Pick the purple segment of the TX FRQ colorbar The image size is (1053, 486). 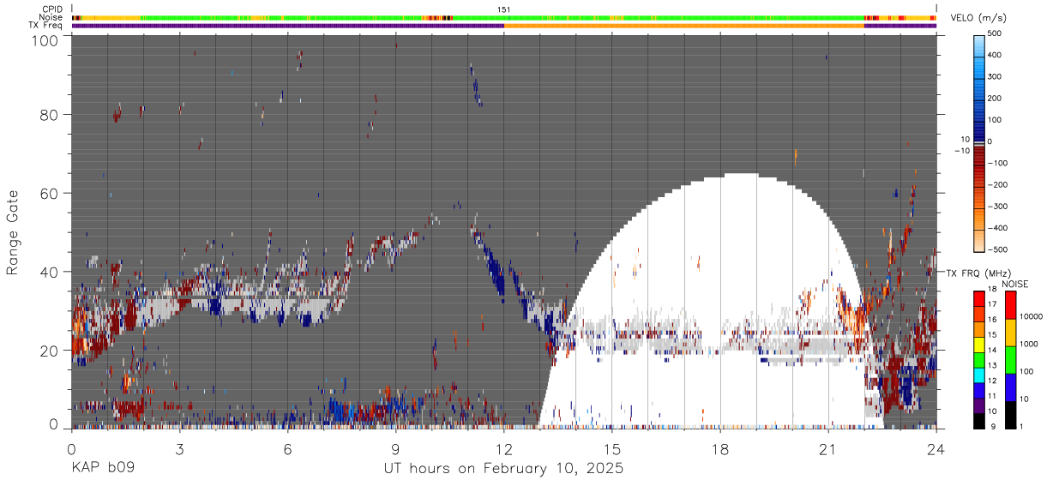coord(979,406)
